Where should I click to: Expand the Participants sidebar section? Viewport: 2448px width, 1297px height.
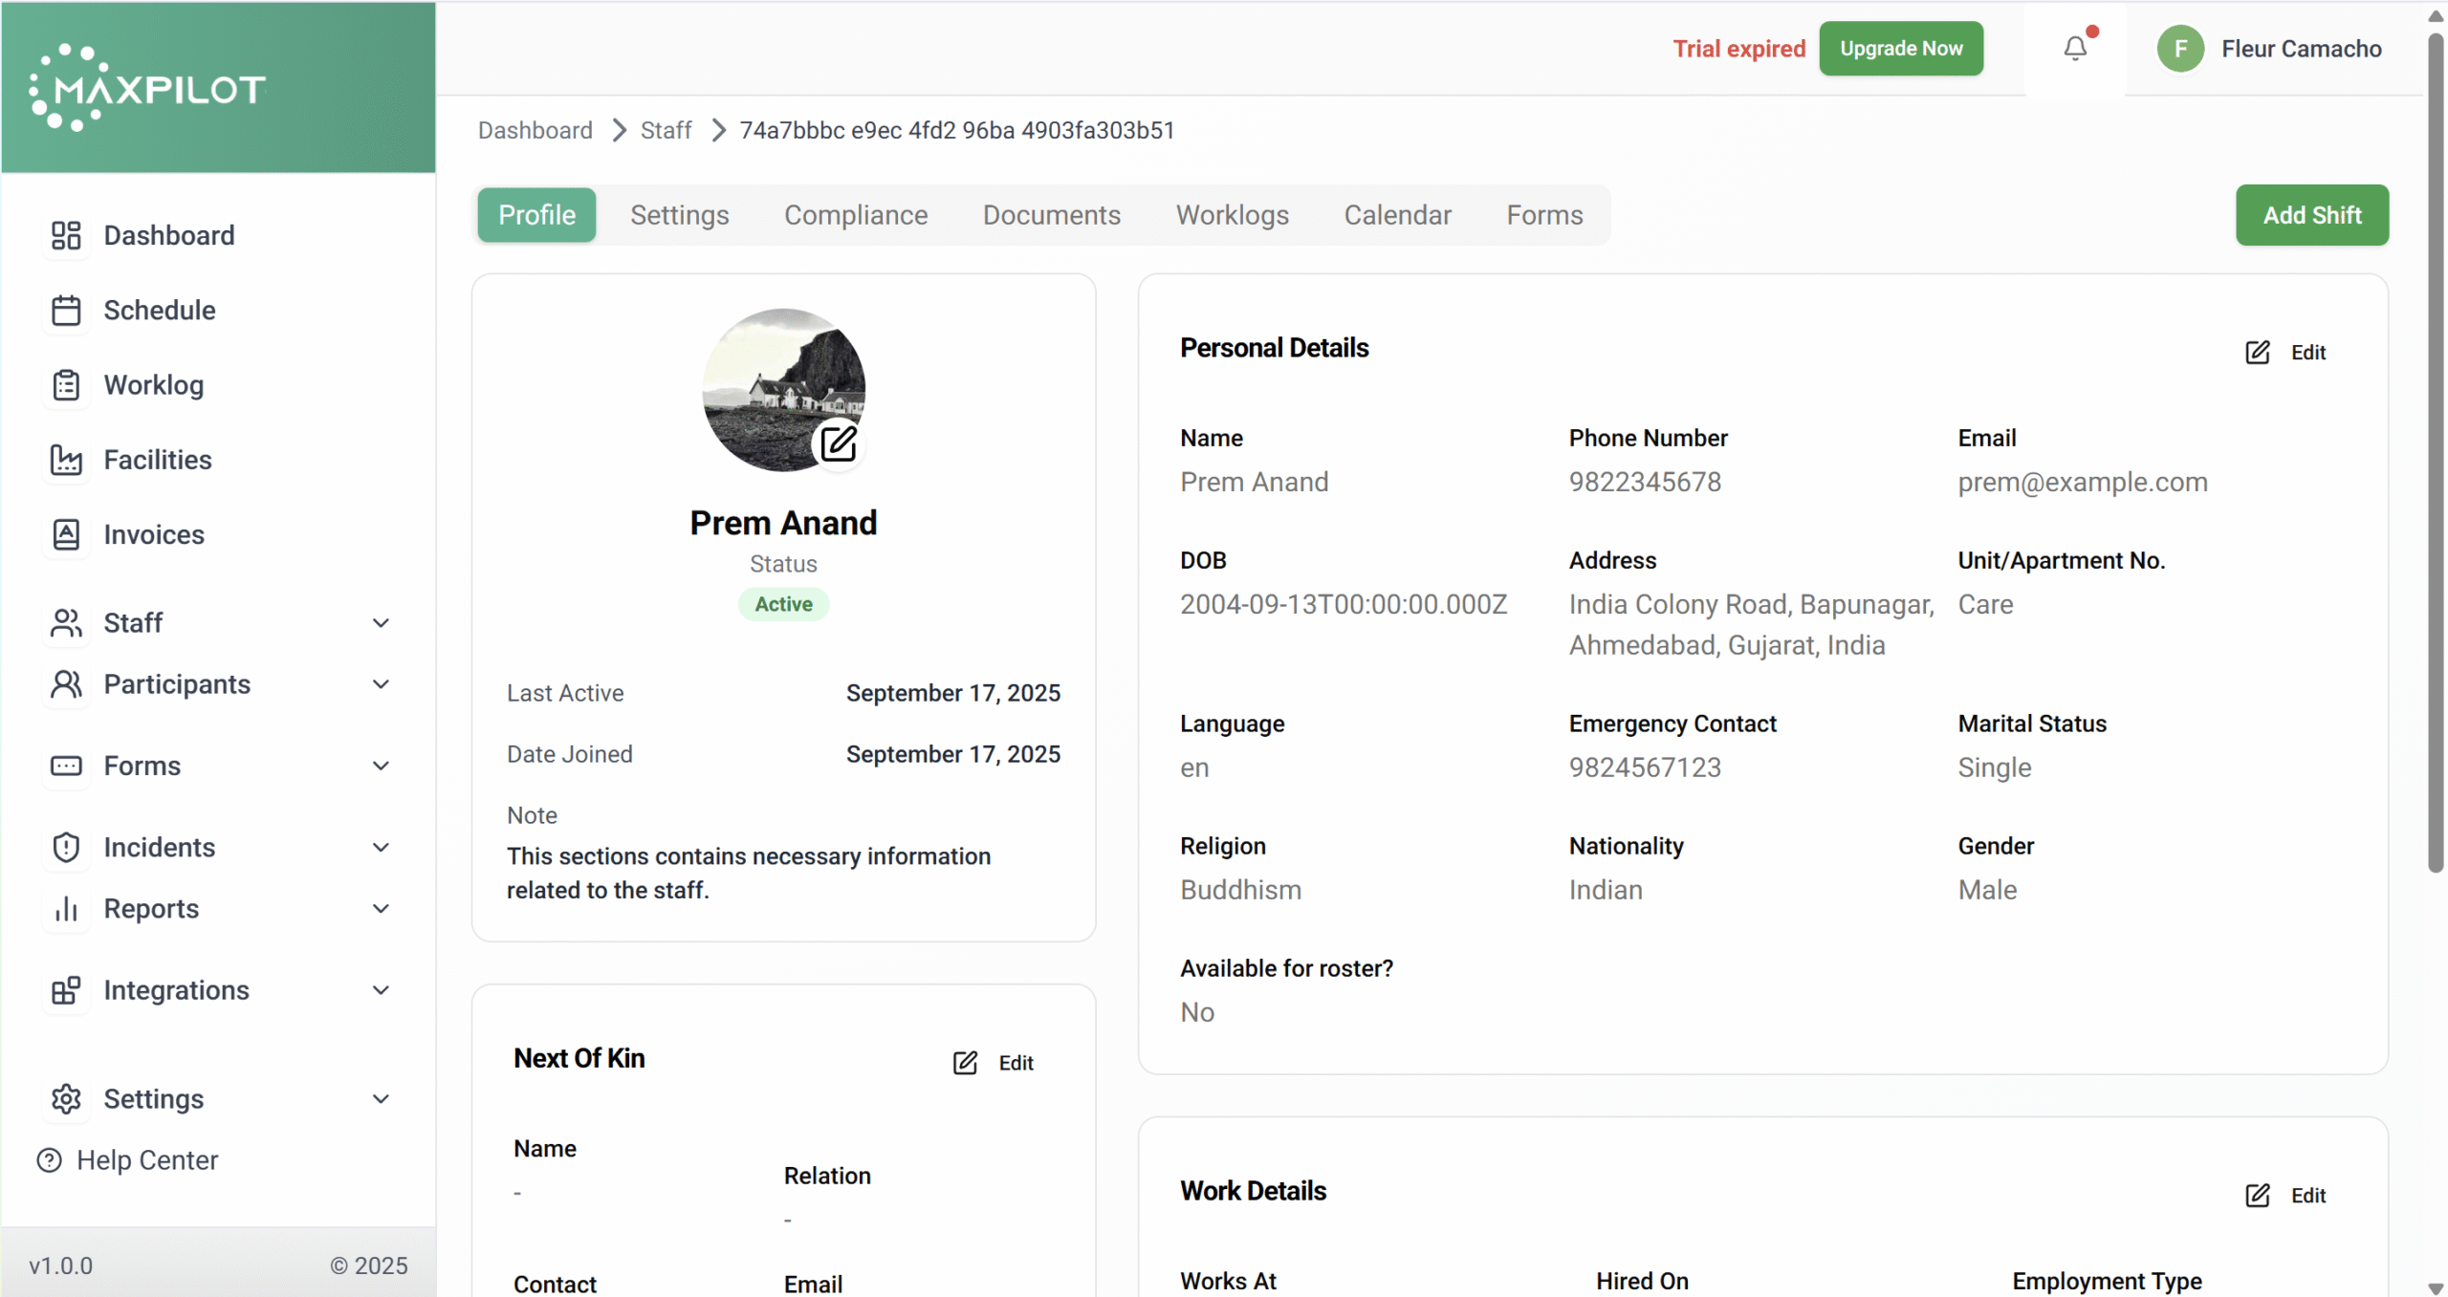pyautogui.click(x=381, y=684)
